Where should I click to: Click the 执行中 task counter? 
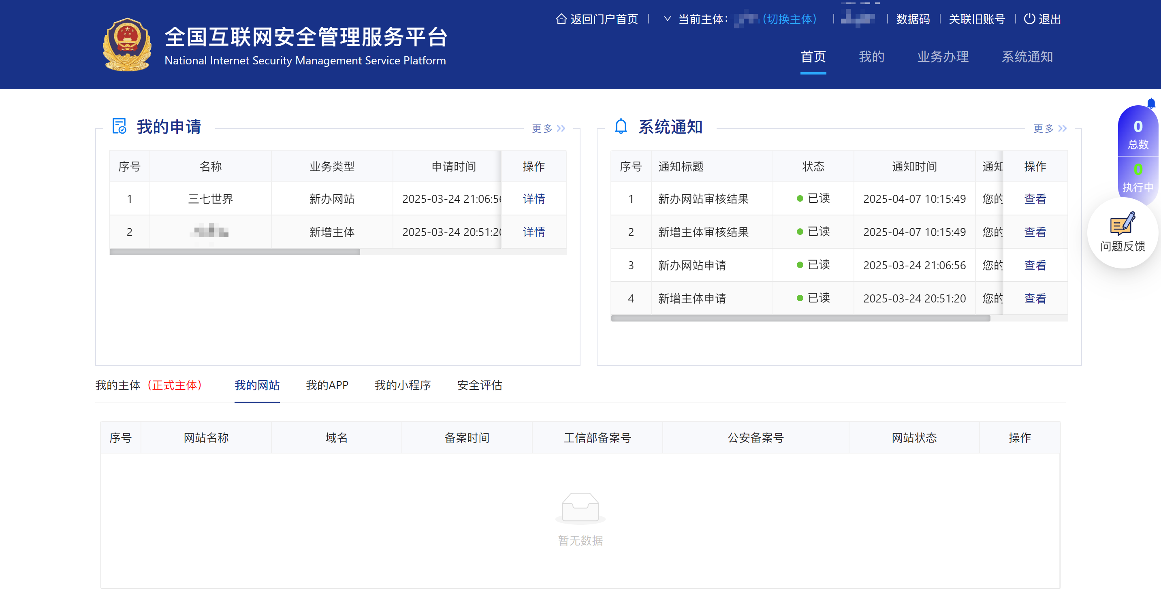coord(1138,178)
